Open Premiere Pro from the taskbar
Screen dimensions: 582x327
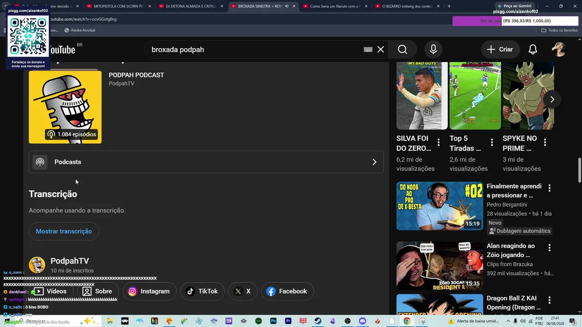point(288,321)
